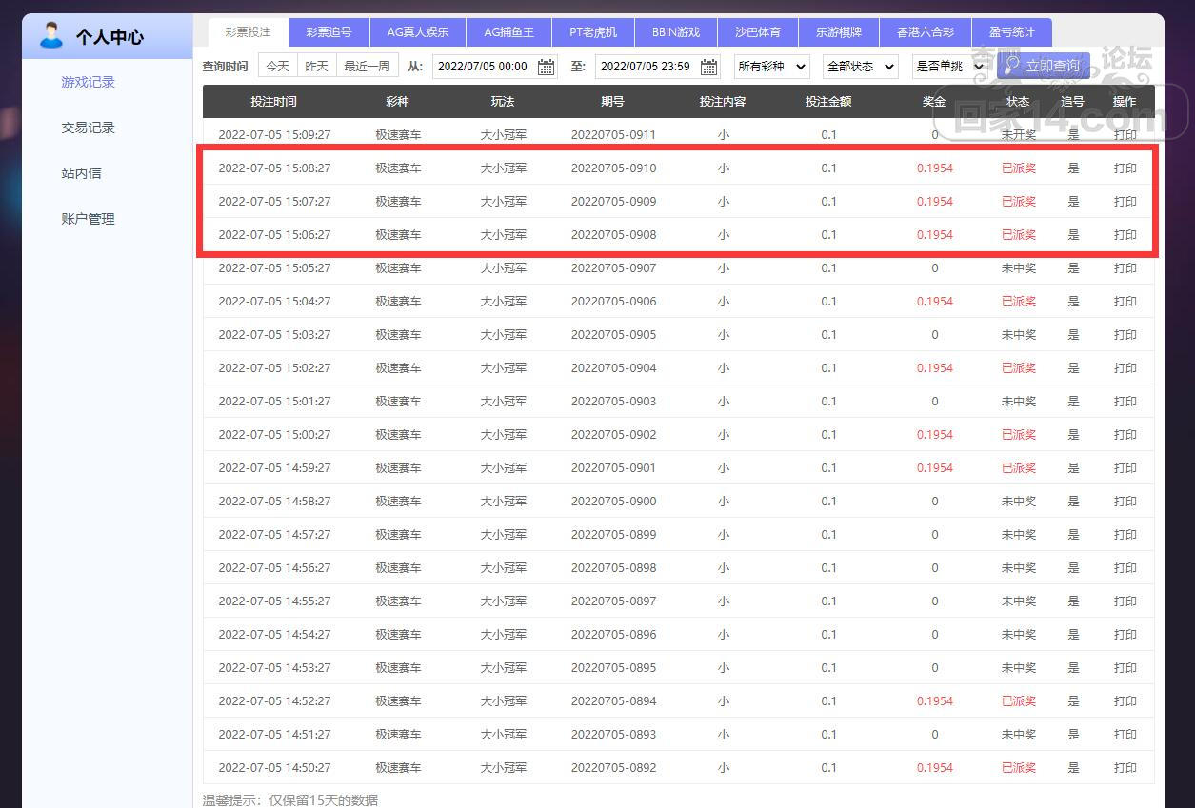Click the user avatar icon by 个人中心
The image size is (1195, 808).
pyautogui.click(x=51, y=36)
